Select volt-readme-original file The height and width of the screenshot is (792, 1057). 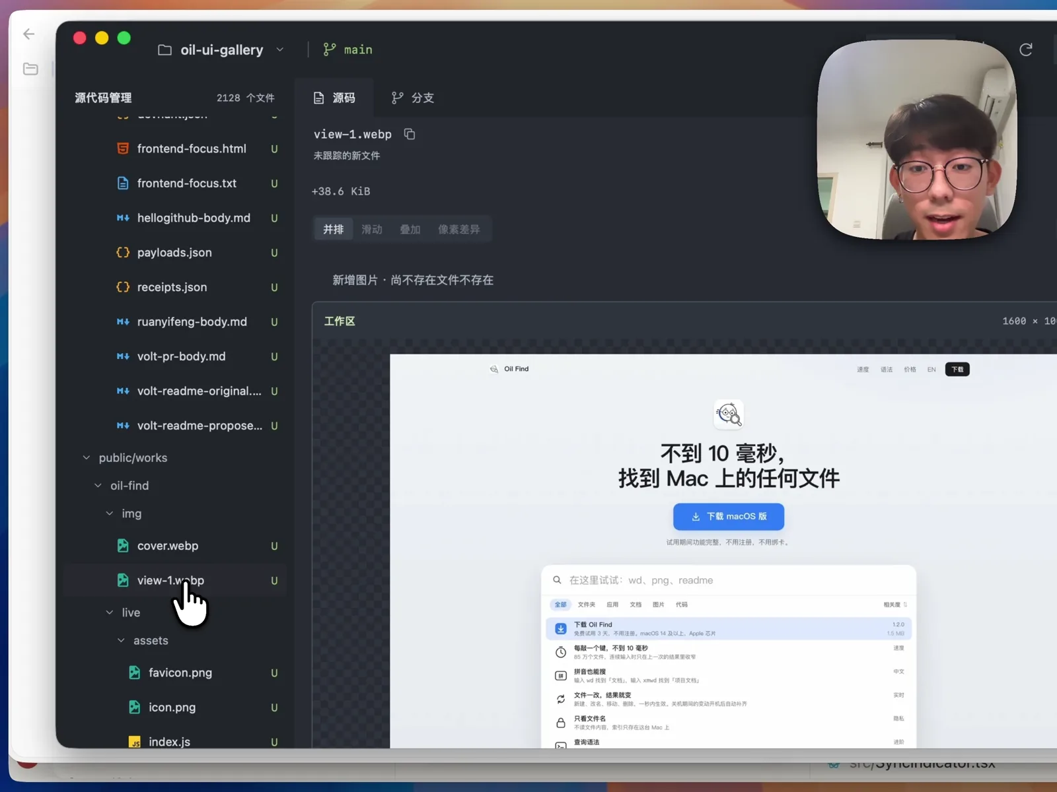coord(175,391)
